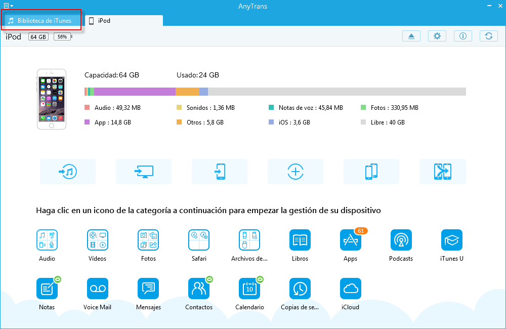Open the Safari category
The width and height of the screenshot is (506, 329).
(199, 240)
